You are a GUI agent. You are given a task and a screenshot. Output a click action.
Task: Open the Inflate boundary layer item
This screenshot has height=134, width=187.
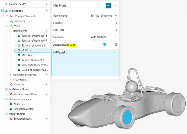(35, 65)
